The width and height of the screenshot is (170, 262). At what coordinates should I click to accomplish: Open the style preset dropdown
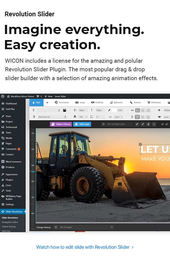click(x=49, y=110)
